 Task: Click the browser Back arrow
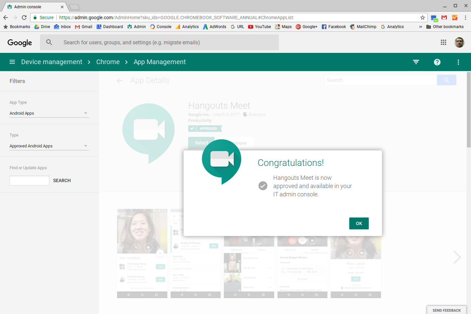[x=6, y=18]
